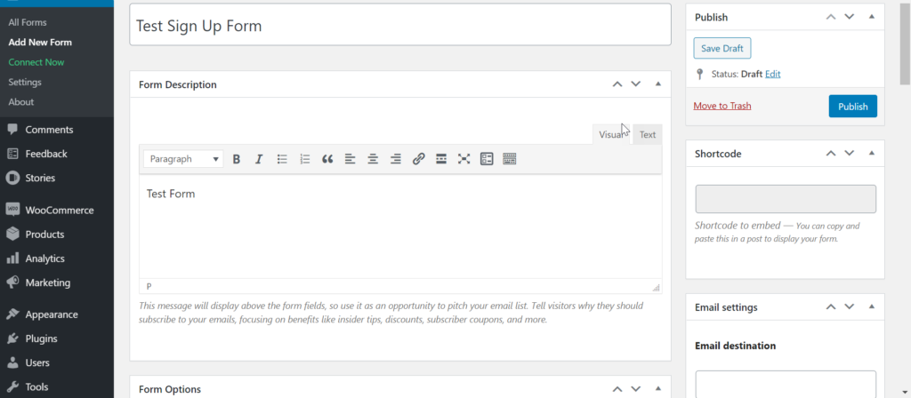The height and width of the screenshot is (398, 911).
Task: Select Add New Form submenu item
Action: pyautogui.click(x=40, y=43)
